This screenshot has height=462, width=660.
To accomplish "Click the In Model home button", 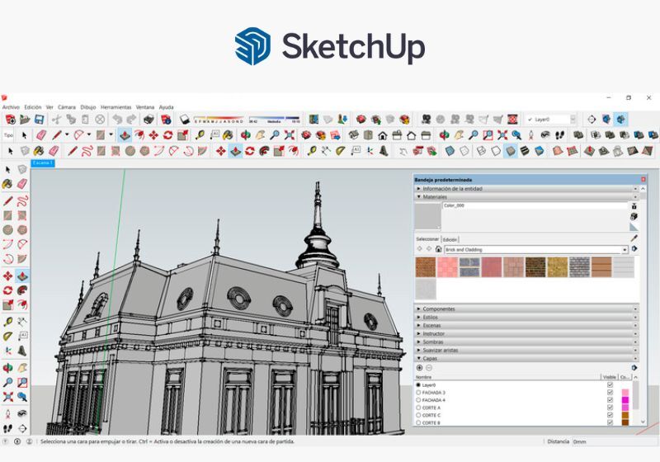I will 438,249.
